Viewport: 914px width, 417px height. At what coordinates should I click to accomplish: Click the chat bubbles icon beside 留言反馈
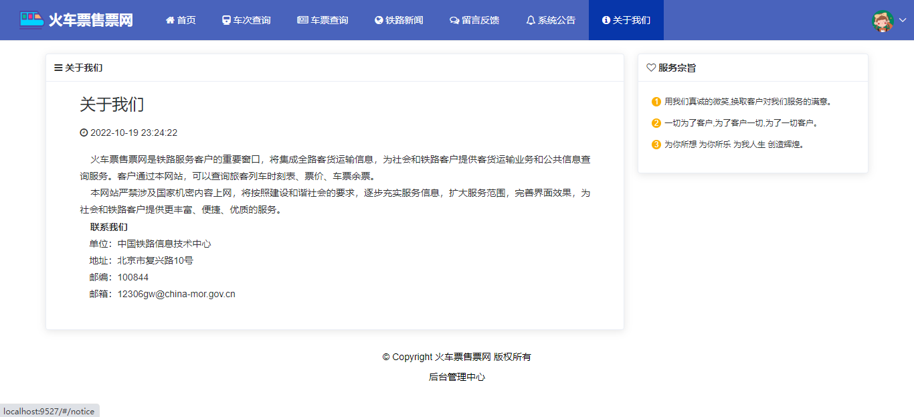tap(454, 20)
